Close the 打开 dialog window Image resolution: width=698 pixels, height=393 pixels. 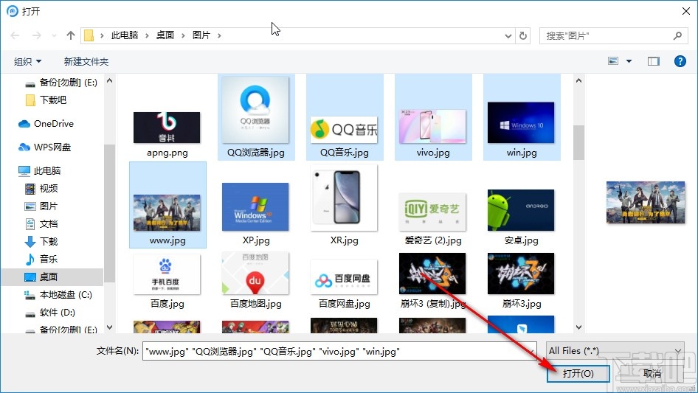686,11
